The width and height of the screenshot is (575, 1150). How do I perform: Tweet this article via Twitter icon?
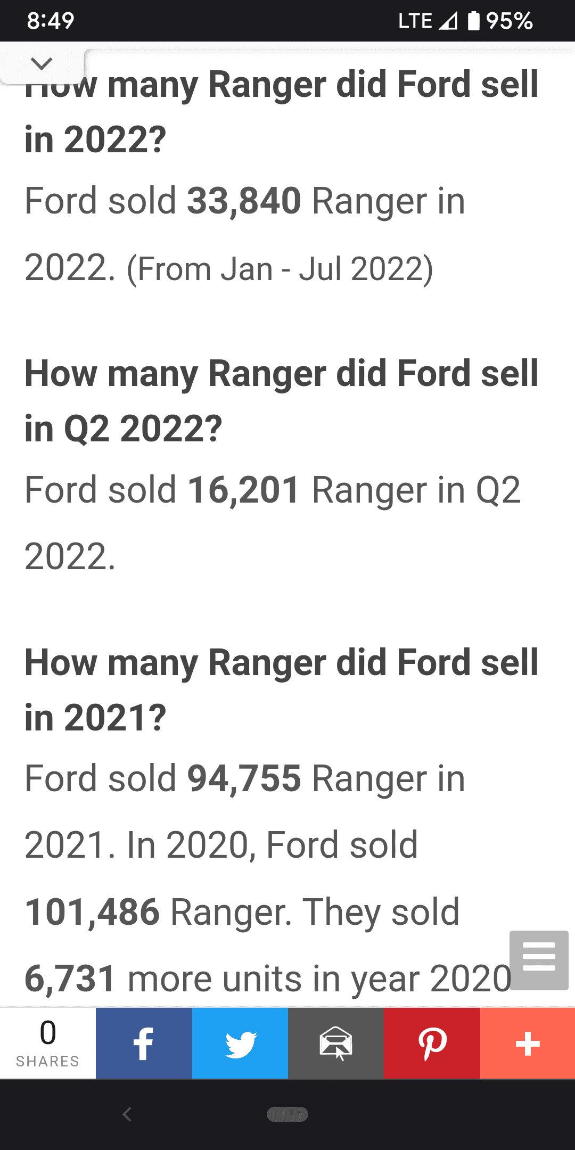[x=240, y=1043]
